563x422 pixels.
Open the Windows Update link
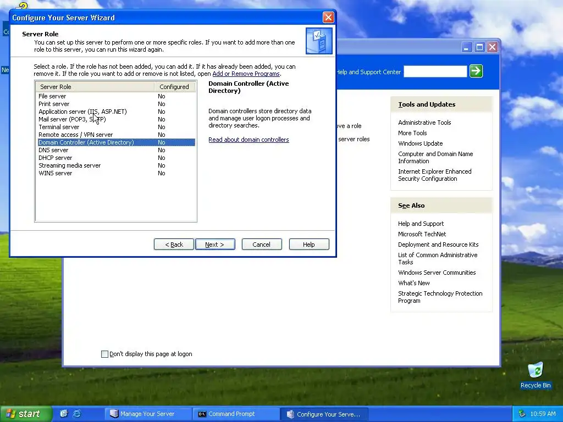click(x=420, y=143)
